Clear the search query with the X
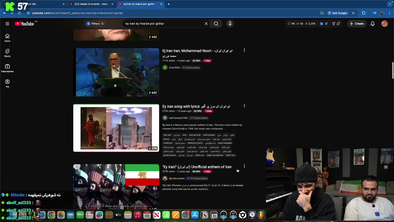This screenshot has height=222, width=394. (x=206, y=24)
